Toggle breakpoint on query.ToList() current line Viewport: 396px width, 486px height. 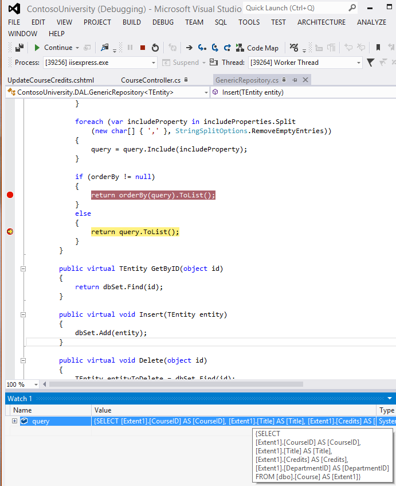coord(10,232)
